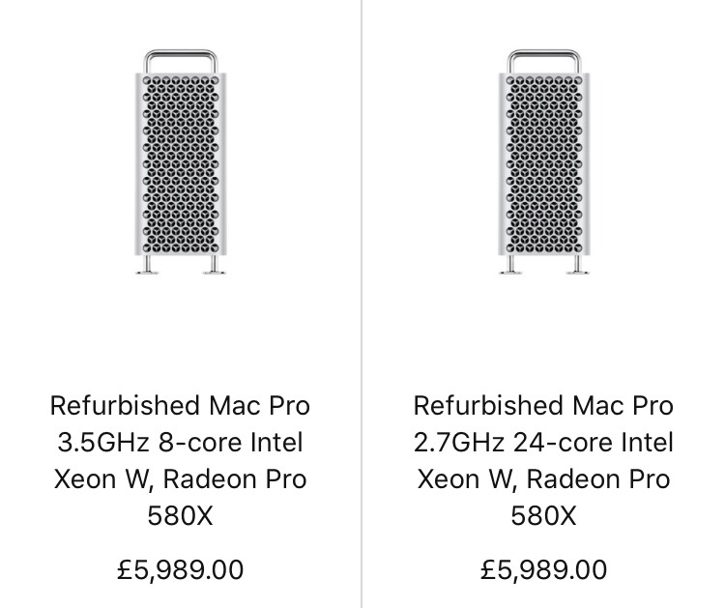This screenshot has width=725, height=608.
Task: Open the 2.7GHz 24-core Mac Pro product image
Action: pyautogui.click(x=543, y=162)
